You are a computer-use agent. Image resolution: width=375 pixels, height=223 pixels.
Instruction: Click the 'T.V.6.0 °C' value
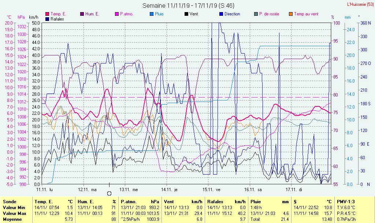point(346,208)
